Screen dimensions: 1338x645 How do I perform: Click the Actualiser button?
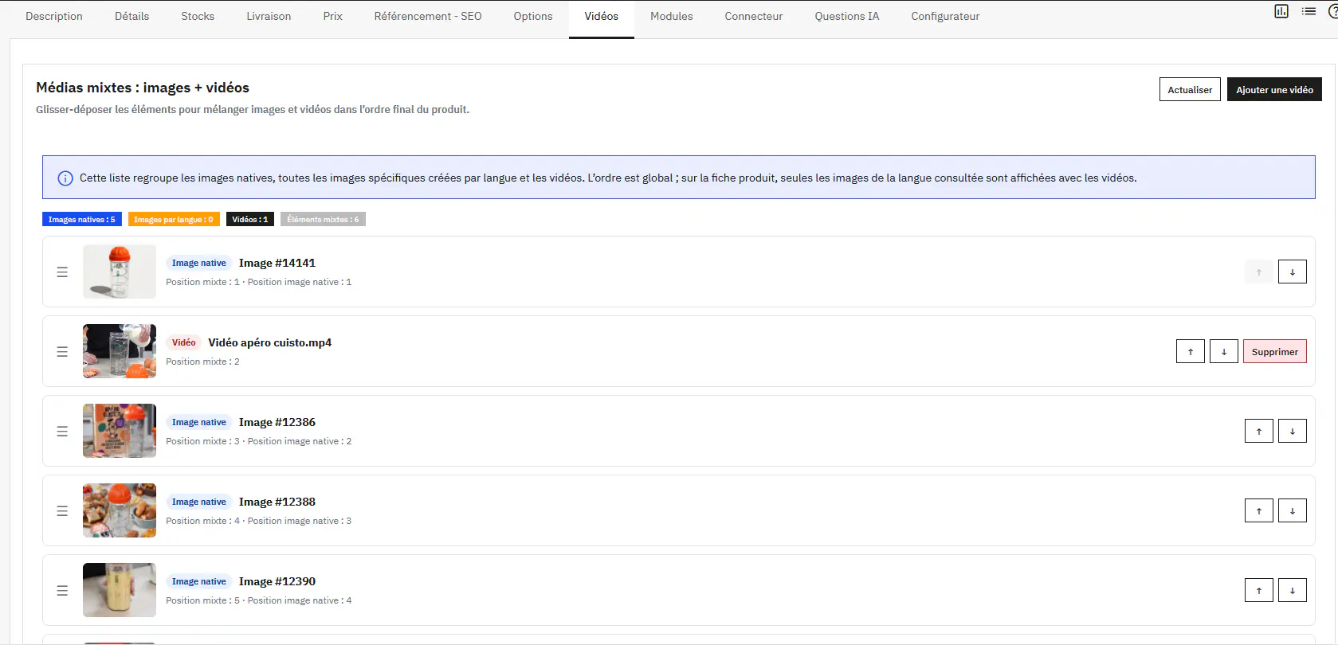[x=1190, y=89]
